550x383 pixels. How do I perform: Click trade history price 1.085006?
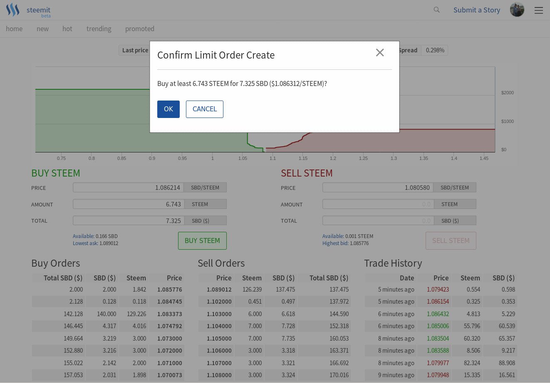[438, 326]
